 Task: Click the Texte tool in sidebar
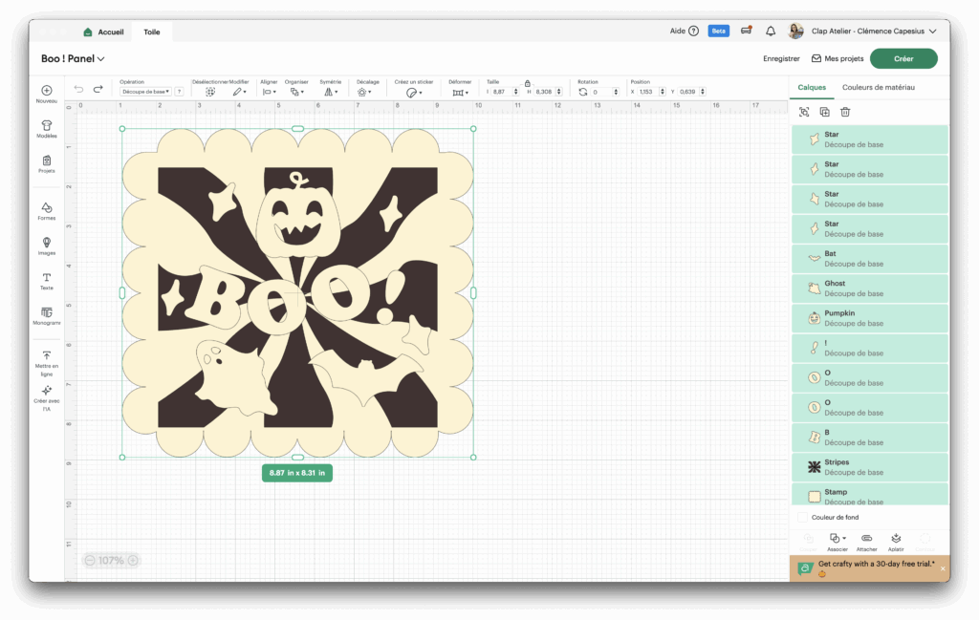[x=46, y=278]
